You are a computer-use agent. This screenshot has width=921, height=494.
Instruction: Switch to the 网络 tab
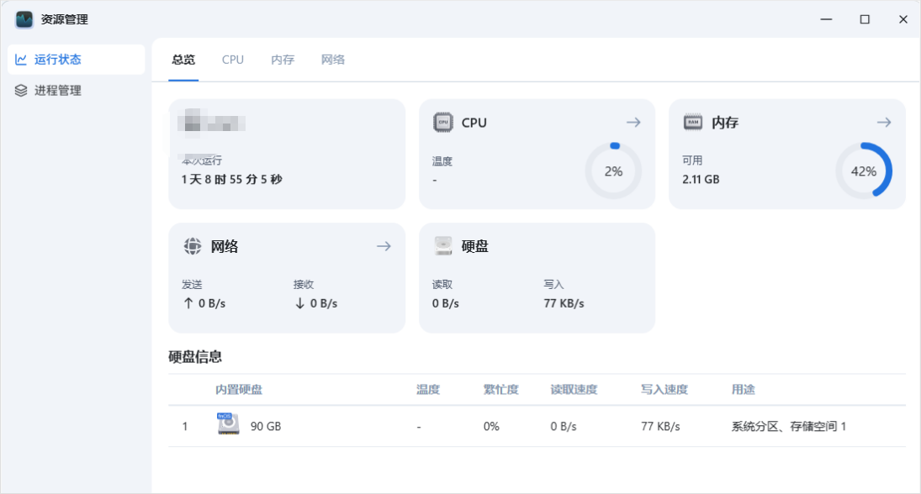click(x=333, y=60)
